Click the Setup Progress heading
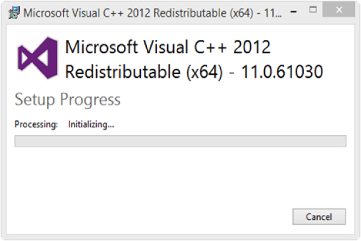Image resolution: width=361 pixels, height=241 pixels. point(67,99)
